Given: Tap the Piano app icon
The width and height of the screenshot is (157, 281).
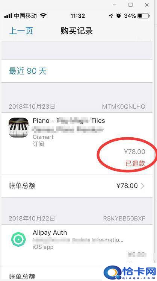Looking at the screenshot, I should [18, 128].
